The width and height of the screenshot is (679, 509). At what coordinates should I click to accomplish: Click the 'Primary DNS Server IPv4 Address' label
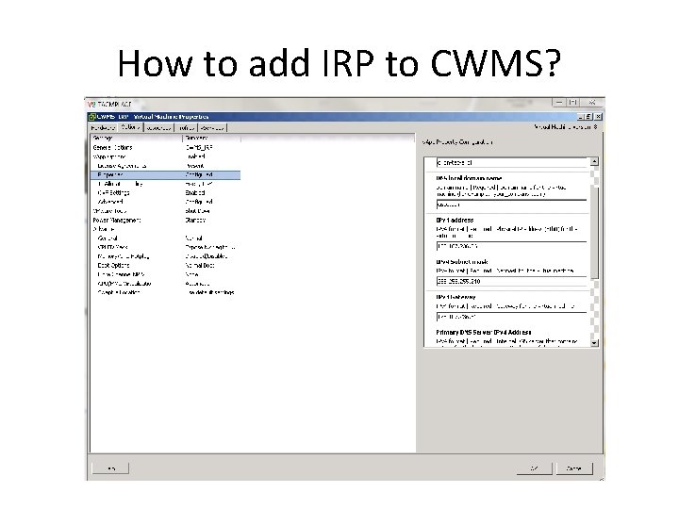[484, 333]
